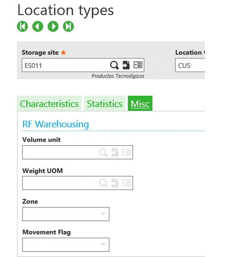Click Weight UOM search magnifier icon

point(103,183)
